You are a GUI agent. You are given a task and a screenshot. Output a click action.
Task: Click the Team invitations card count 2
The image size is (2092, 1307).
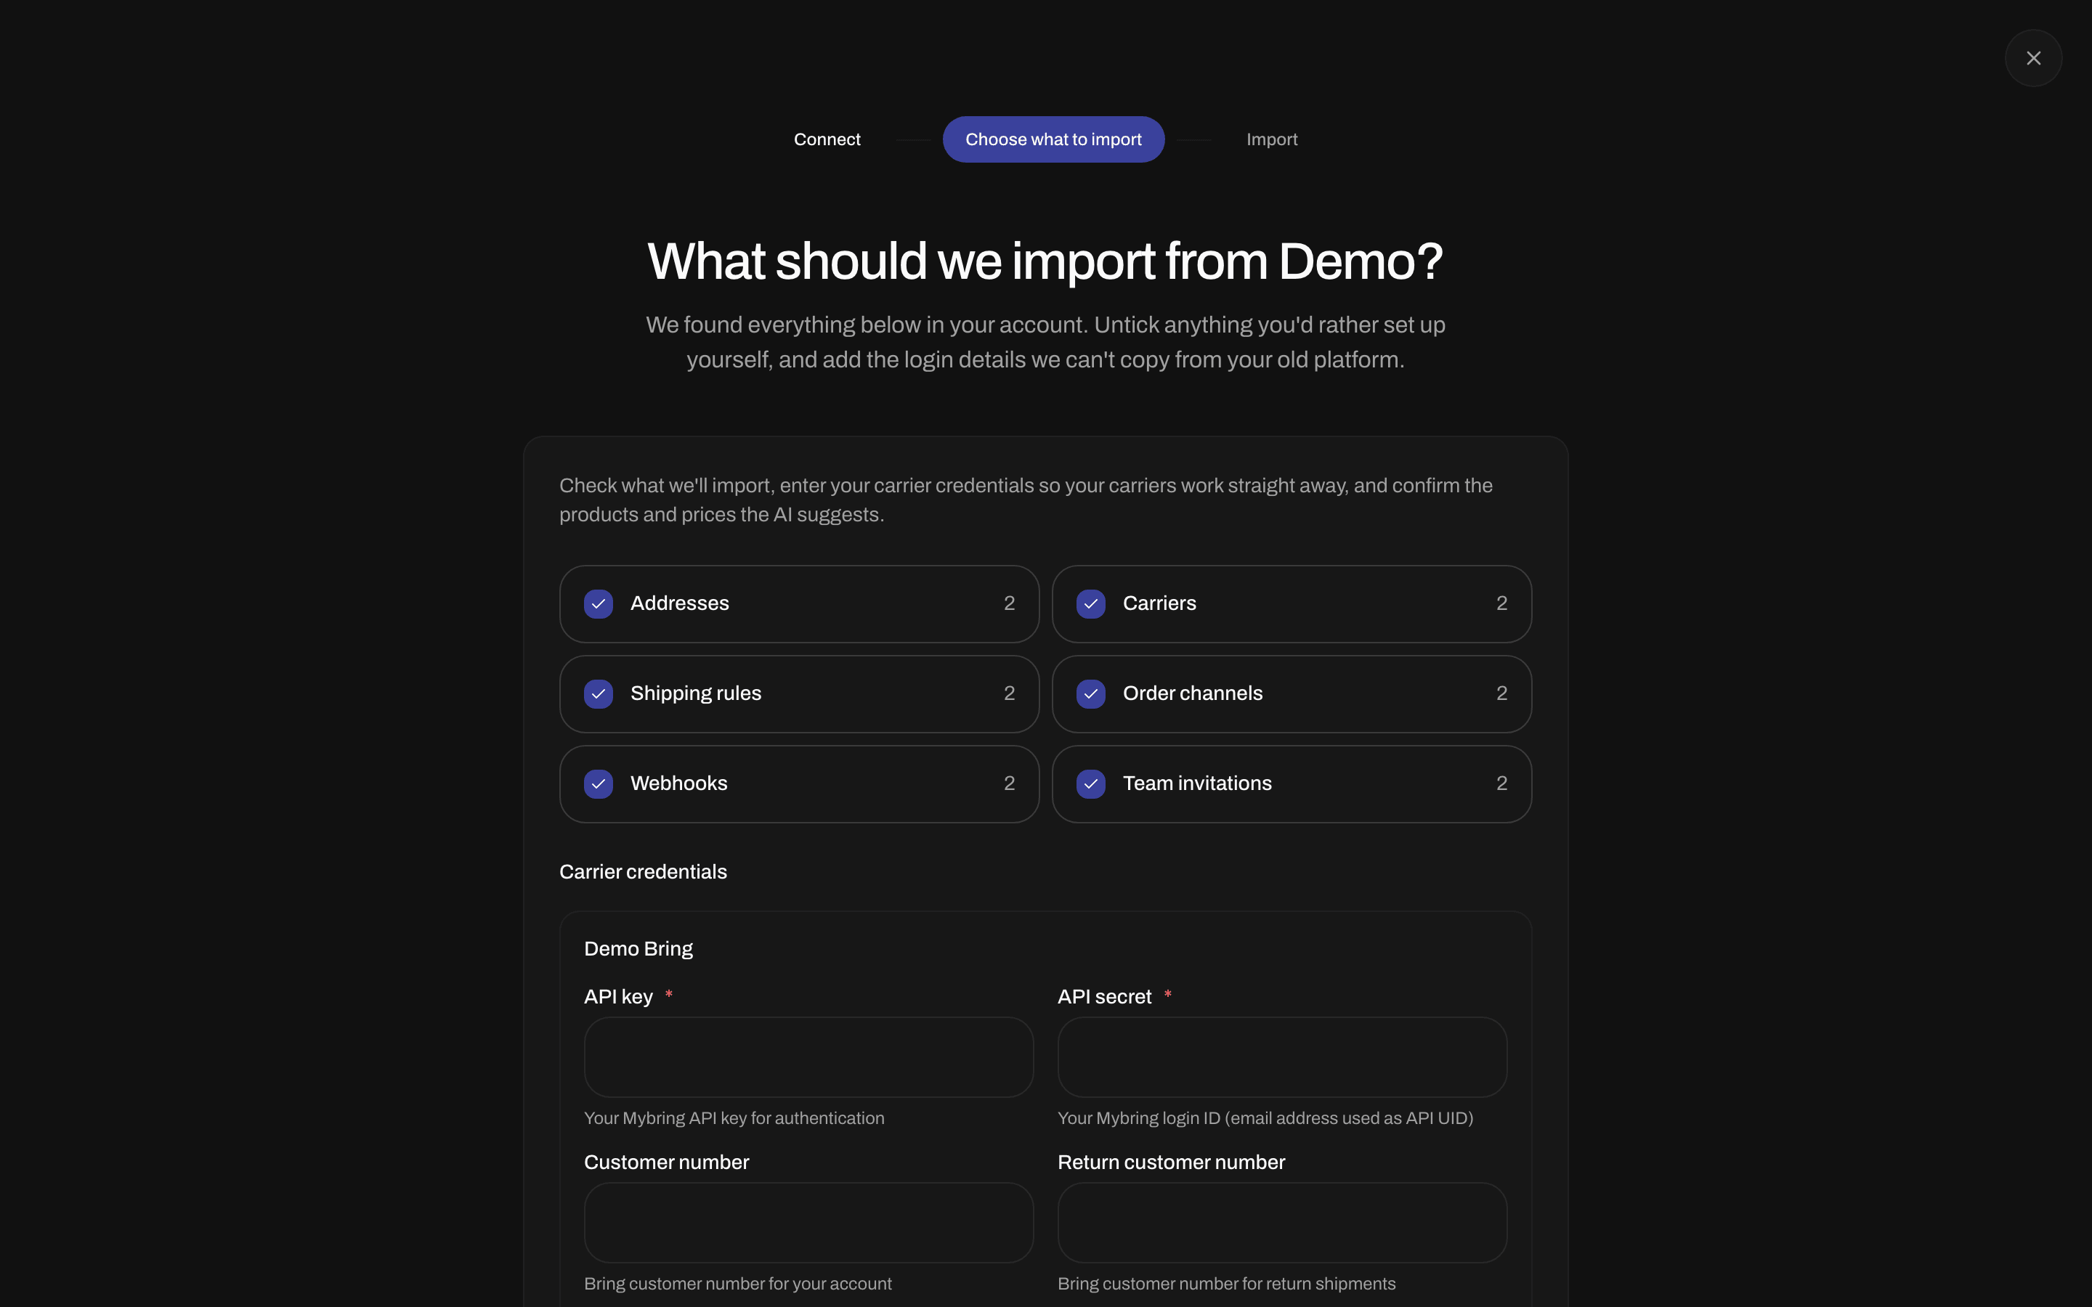coord(1501,783)
